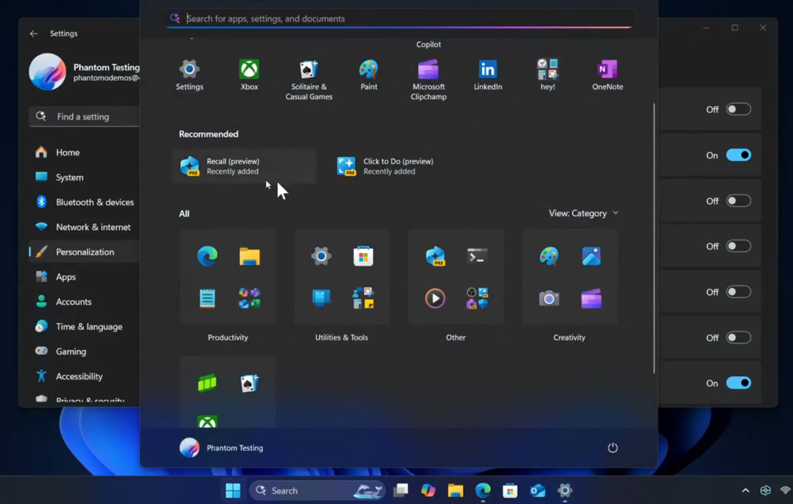Turn off the upper On switch in Settings

(x=738, y=155)
